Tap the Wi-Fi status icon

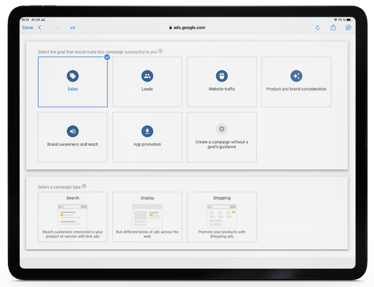click(x=336, y=20)
